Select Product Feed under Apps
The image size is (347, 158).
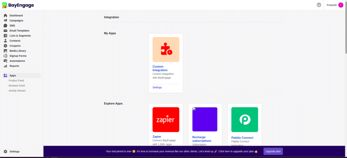coord(16,81)
